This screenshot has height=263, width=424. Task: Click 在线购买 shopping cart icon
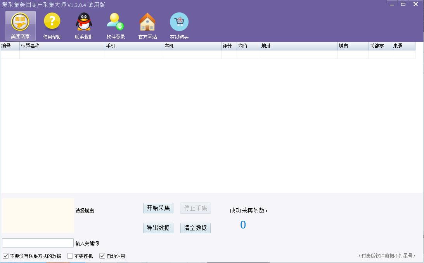pyautogui.click(x=179, y=26)
